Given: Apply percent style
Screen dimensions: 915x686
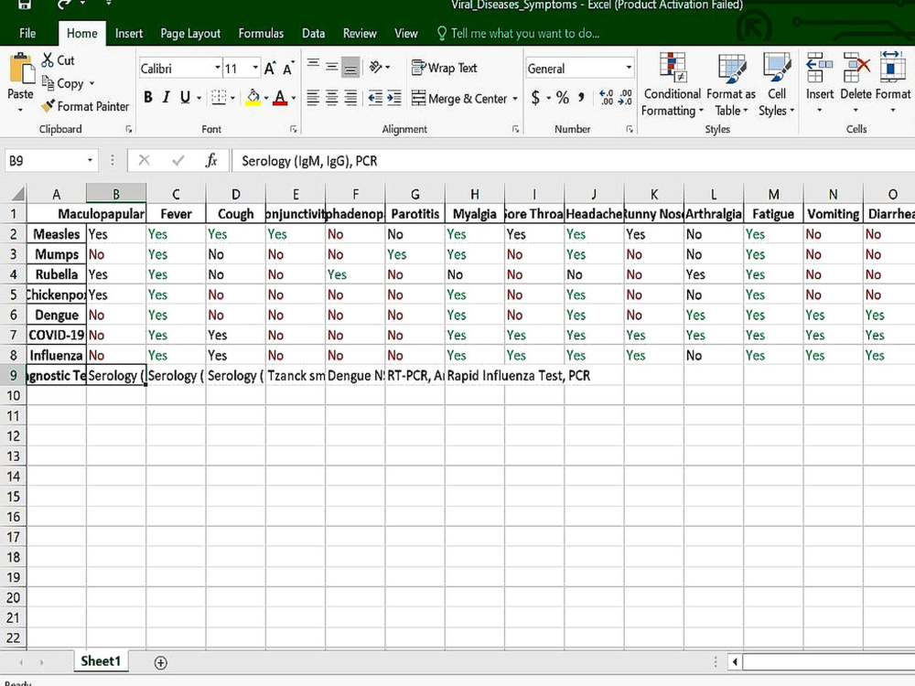Looking at the screenshot, I should [x=562, y=98].
